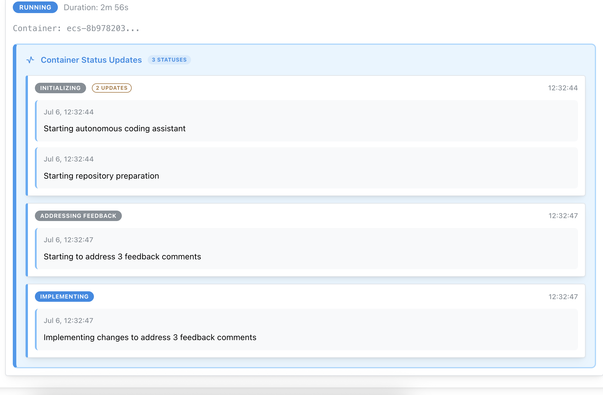
Task: Click the Container: ecs-8b978203... text
Action: (76, 28)
